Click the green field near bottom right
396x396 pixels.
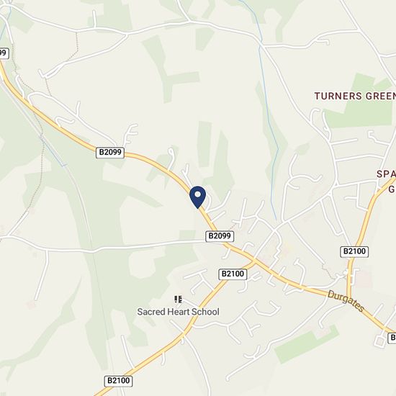(x=305, y=343)
